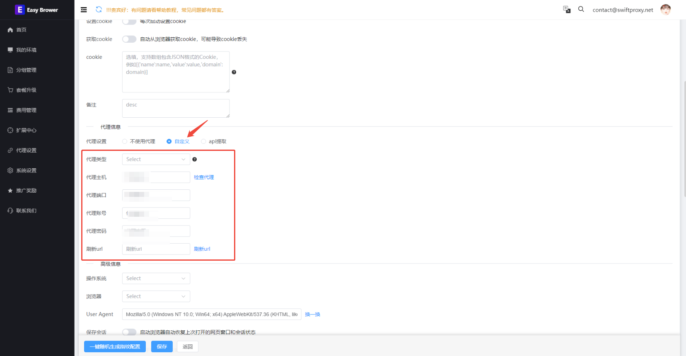Enable the 保存会话 toggle switch
The height and width of the screenshot is (356, 686).
pyautogui.click(x=129, y=332)
